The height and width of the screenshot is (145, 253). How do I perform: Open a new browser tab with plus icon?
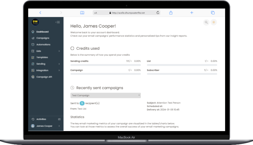tap(192, 13)
